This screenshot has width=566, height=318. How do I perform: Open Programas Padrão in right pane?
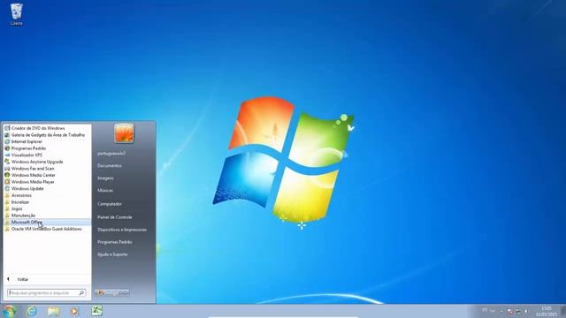(114, 242)
